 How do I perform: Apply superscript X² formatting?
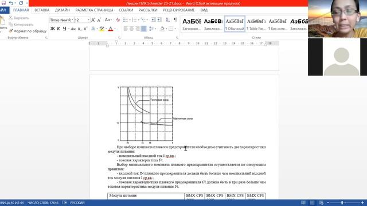85,29
